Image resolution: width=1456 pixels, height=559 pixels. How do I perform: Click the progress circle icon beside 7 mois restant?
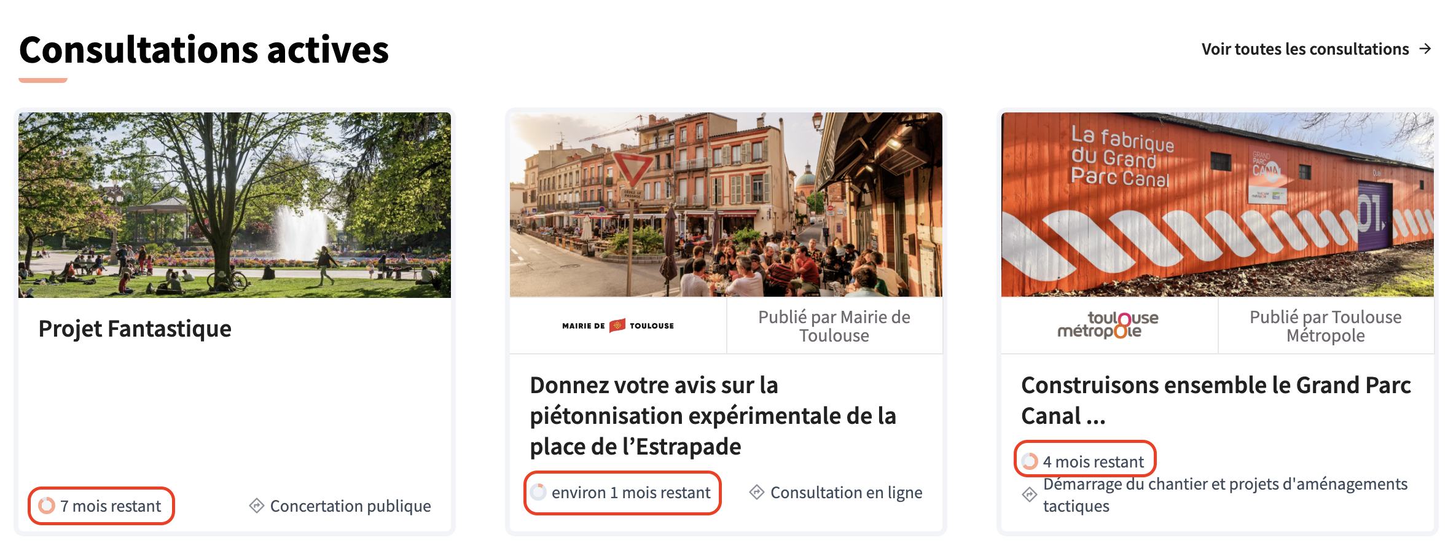coord(47,506)
